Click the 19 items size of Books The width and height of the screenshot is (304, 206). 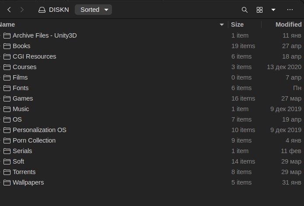243,46
